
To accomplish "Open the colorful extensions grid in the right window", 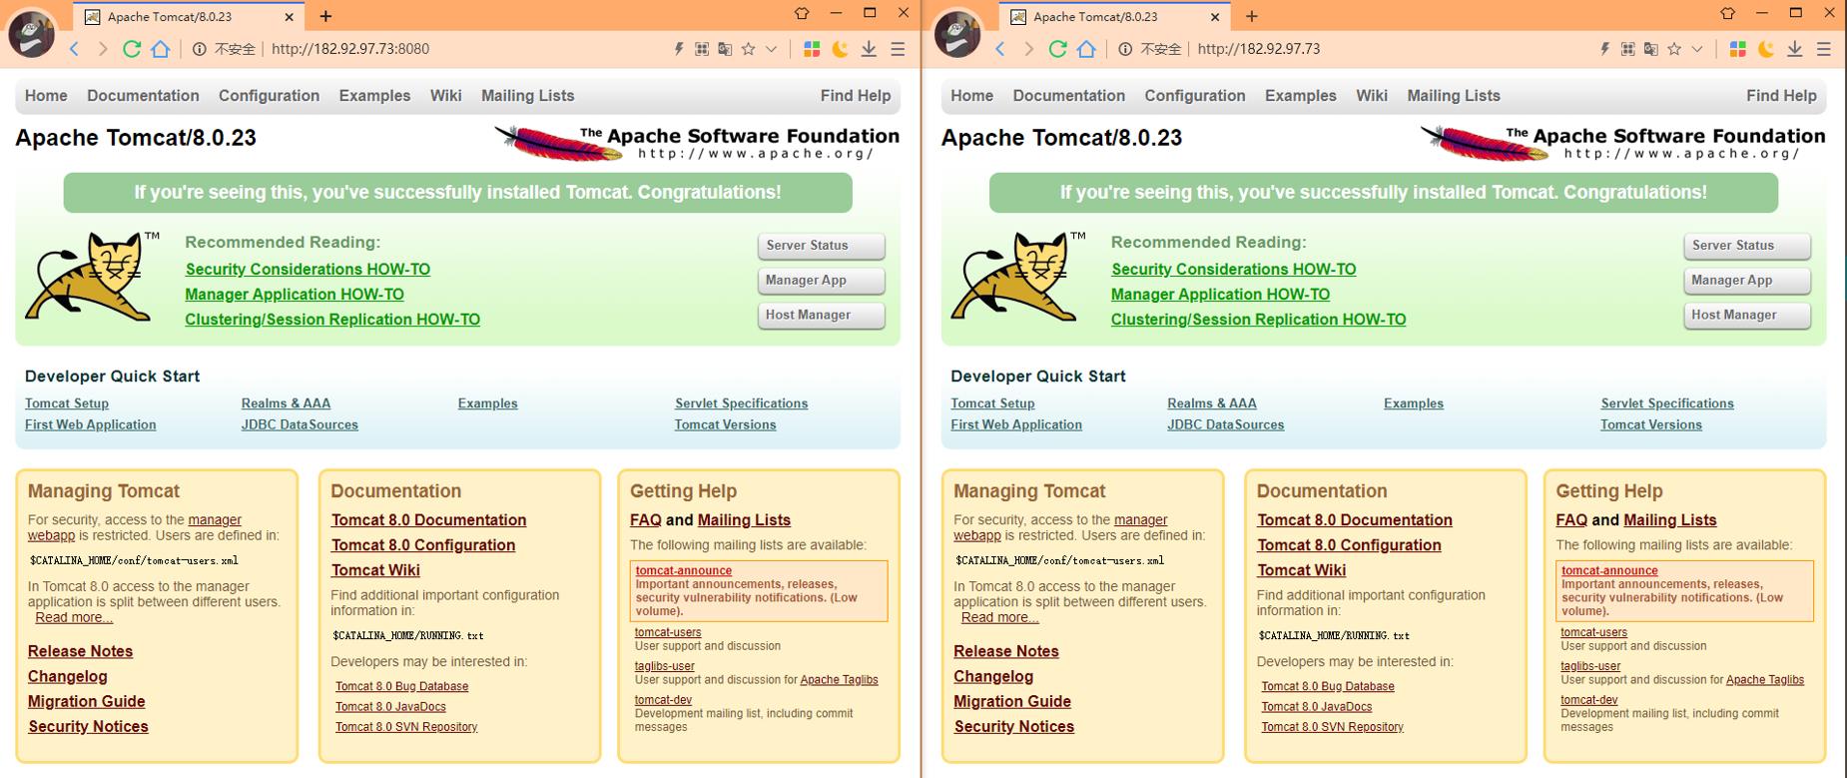I will click(x=1738, y=49).
